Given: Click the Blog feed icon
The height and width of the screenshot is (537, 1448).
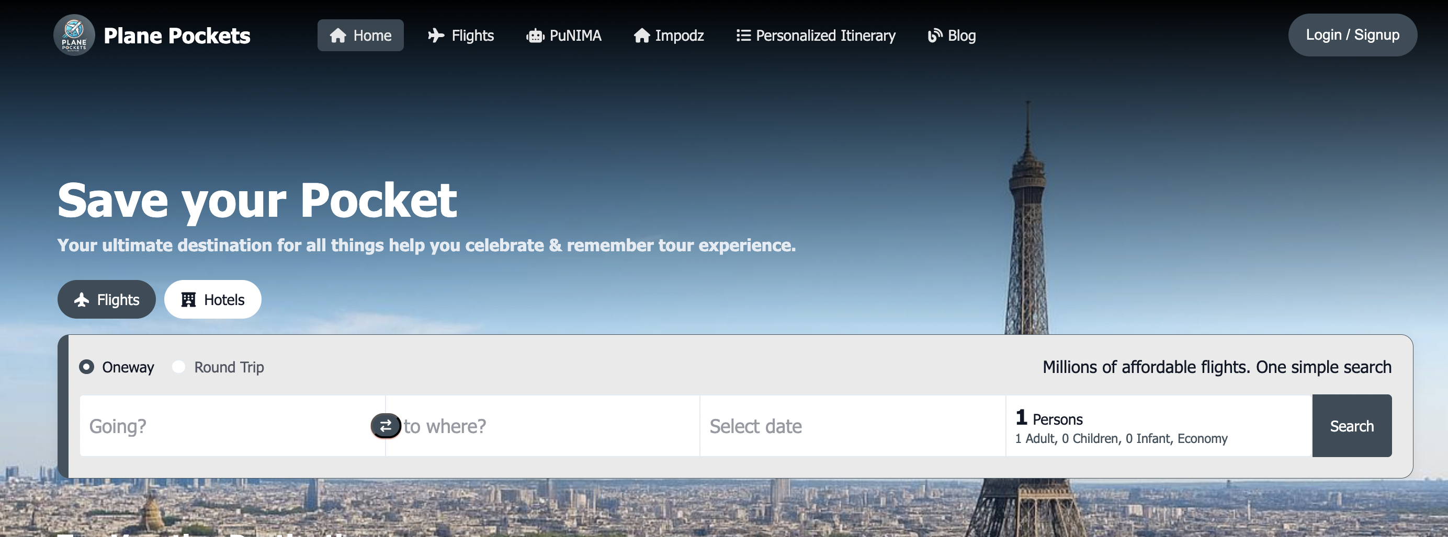Looking at the screenshot, I should click(x=935, y=35).
